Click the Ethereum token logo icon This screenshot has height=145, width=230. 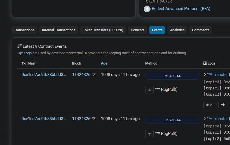point(147,9)
